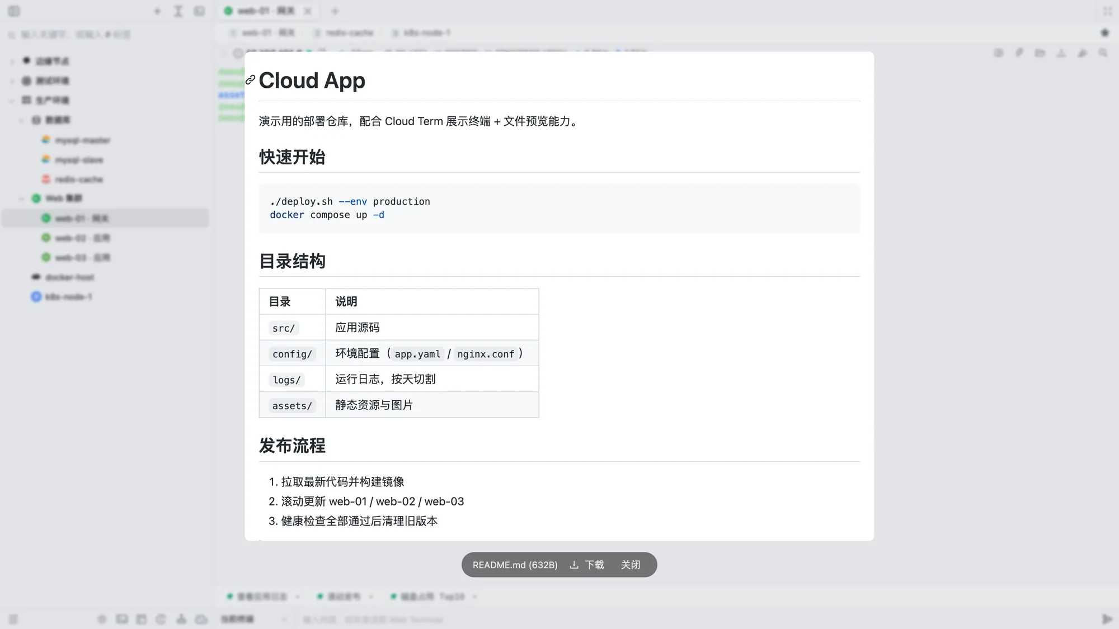The width and height of the screenshot is (1119, 629).
Task: Switch to the web-01 sub-tab
Action: 262,33
